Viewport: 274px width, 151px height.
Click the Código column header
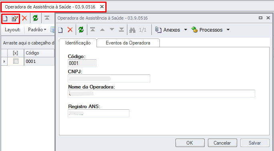click(x=39, y=53)
